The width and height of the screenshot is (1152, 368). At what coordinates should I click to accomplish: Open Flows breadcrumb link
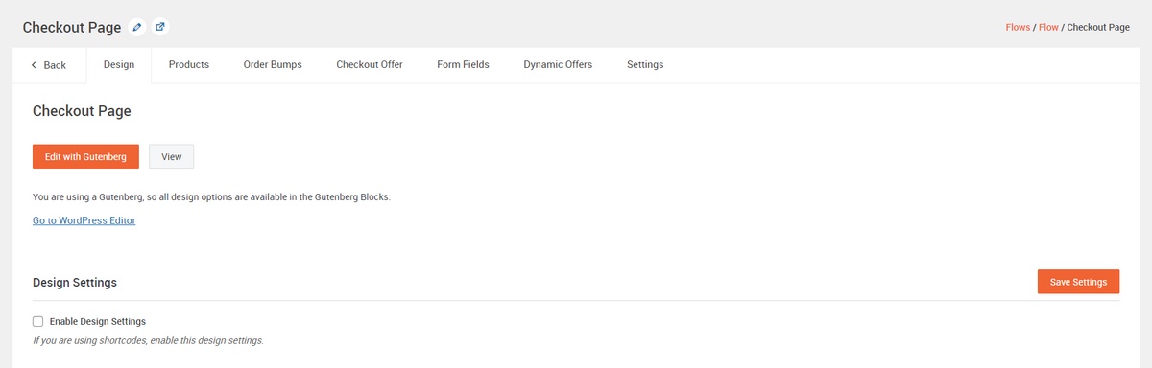1018,27
